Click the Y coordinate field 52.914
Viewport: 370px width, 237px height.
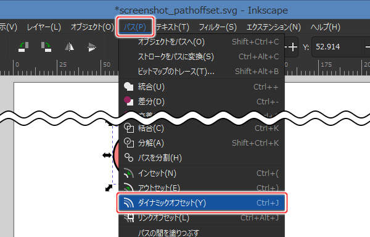337,47
